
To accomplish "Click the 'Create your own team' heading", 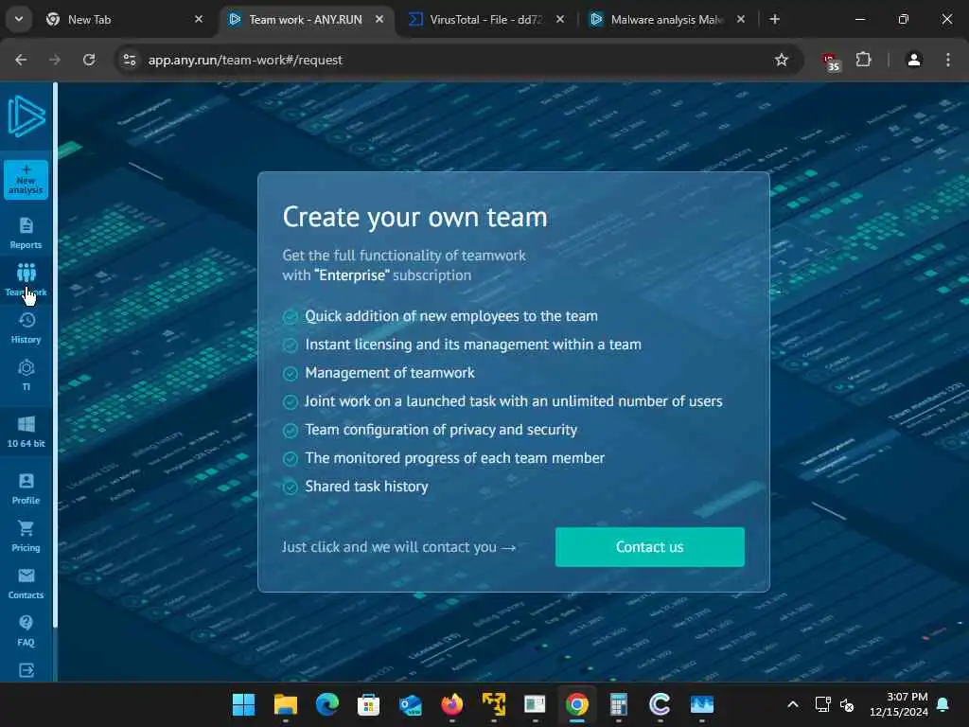I will (414, 217).
